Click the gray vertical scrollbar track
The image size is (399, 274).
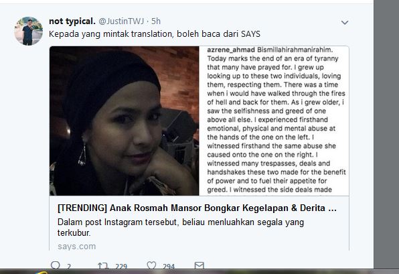pyautogui.click(x=386, y=134)
